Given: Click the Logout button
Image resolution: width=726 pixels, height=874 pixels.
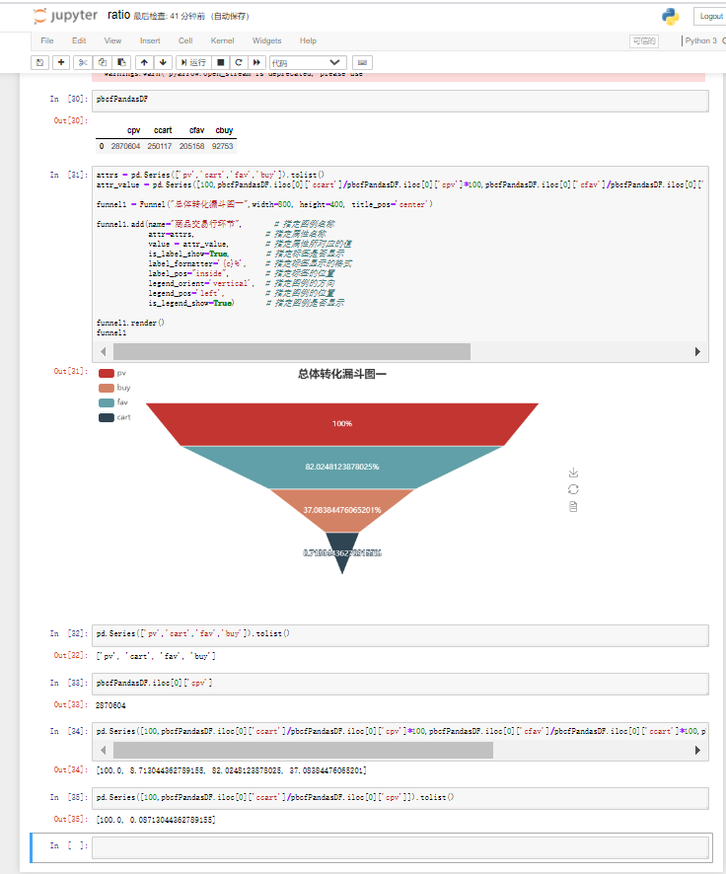Looking at the screenshot, I should (x=710, y=16).
